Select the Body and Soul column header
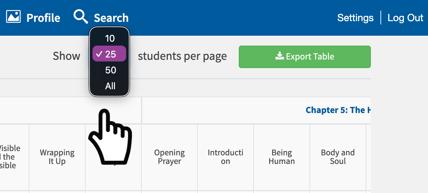 [338, 157]
